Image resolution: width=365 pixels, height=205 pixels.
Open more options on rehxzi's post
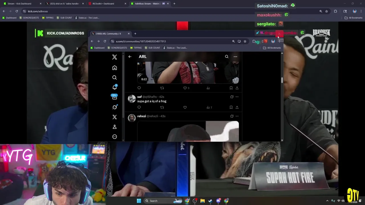[237, 116]
